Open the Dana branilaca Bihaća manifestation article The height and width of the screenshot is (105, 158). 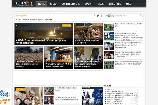(129, 36)
